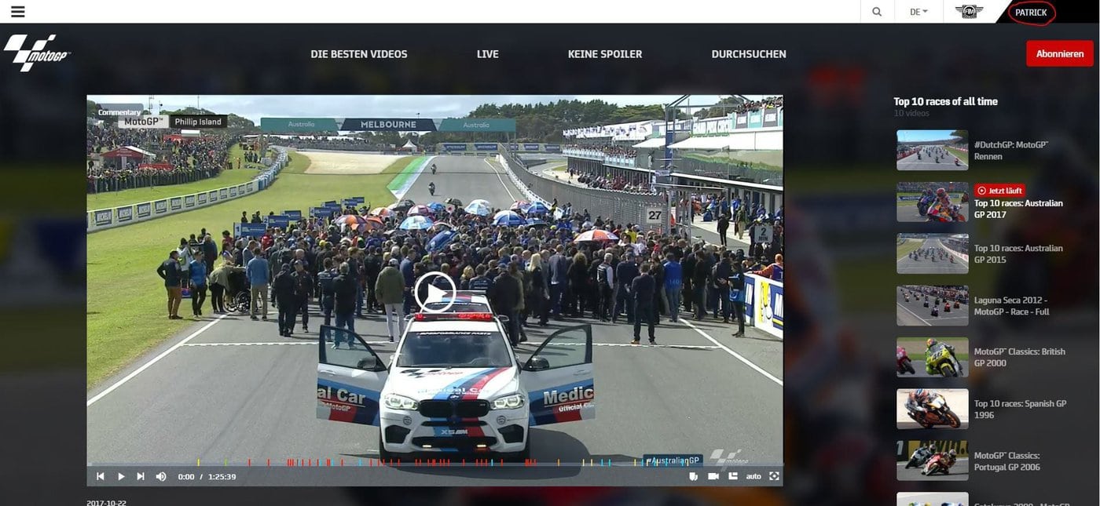
Task: Start the video with the large center play button
Action: point(434,292)
